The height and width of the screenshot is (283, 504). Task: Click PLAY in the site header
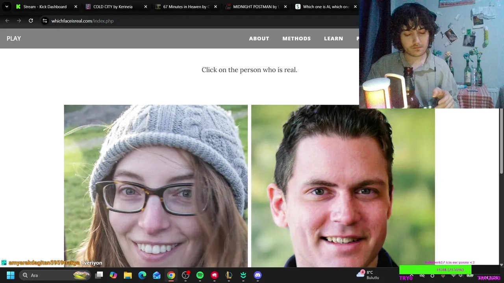tap(14, 39)
